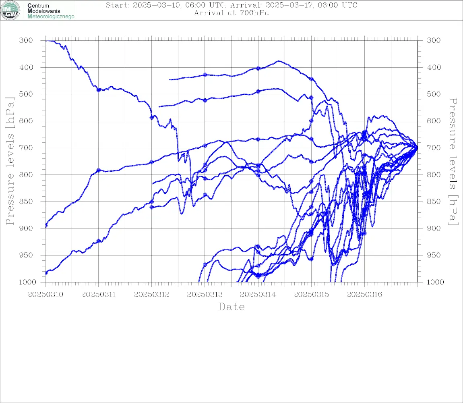This screenshot has width=463, height=403.
Task: Click the right-axis 400 pressure label
Action: [x=434, y=67]
